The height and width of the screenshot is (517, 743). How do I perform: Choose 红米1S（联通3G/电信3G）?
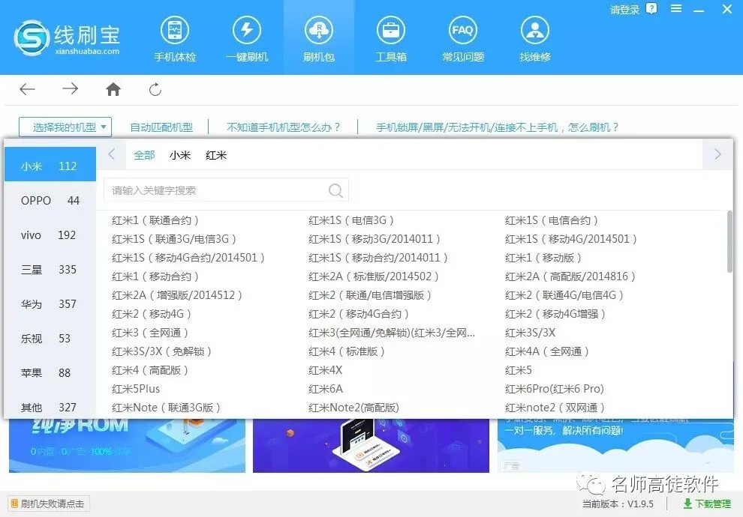click(x=174, y=239)
